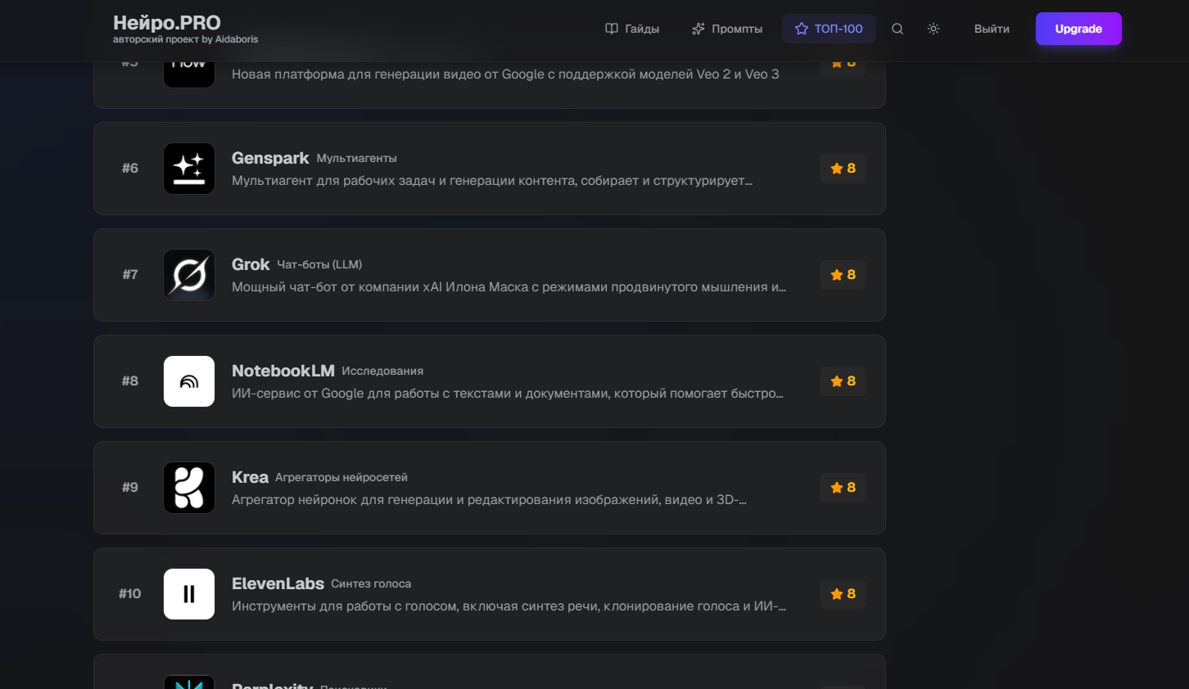Click the Выйти logout link
Screen dimensions: 1189x689
pos(992,29)
